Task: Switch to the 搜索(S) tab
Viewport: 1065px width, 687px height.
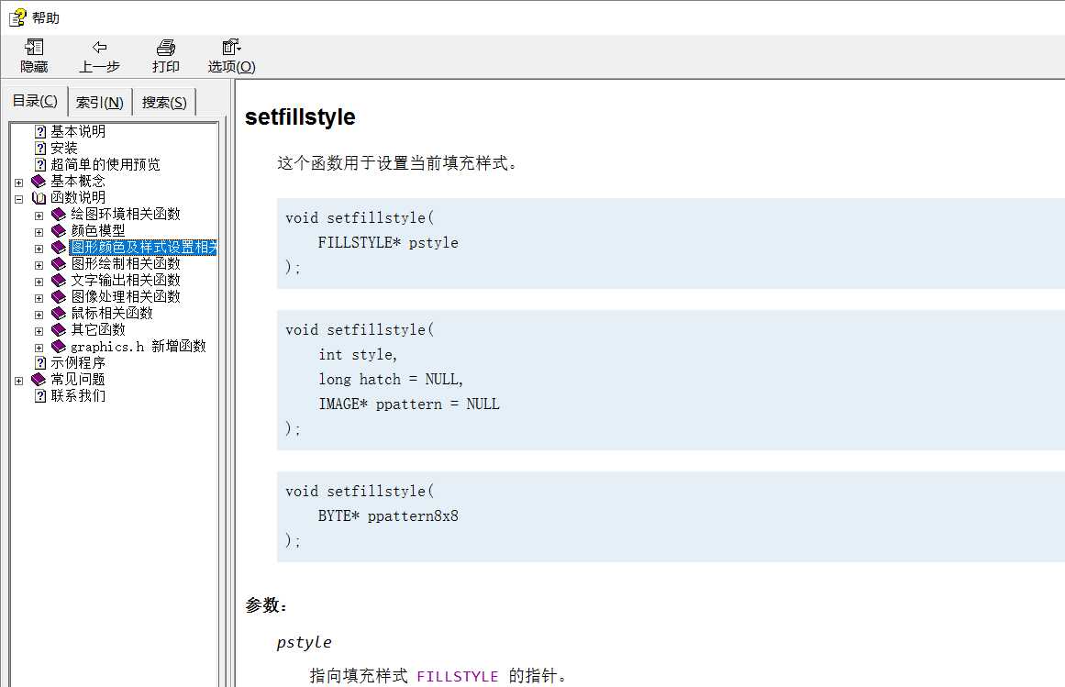Action: 164,103
